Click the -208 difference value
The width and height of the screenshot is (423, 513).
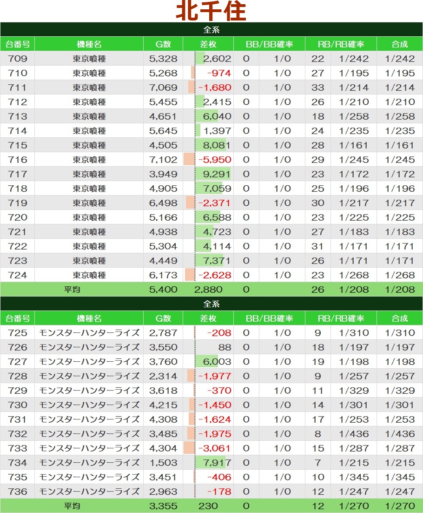tap(219, 333)
